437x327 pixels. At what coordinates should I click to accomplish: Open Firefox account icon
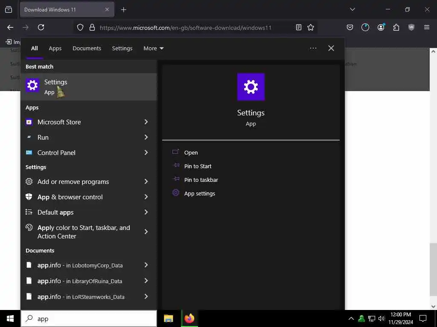[x=381, y=27]
